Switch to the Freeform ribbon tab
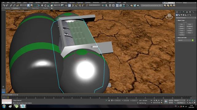The width and height of the screenshot is (197, 110). (16, 8)
